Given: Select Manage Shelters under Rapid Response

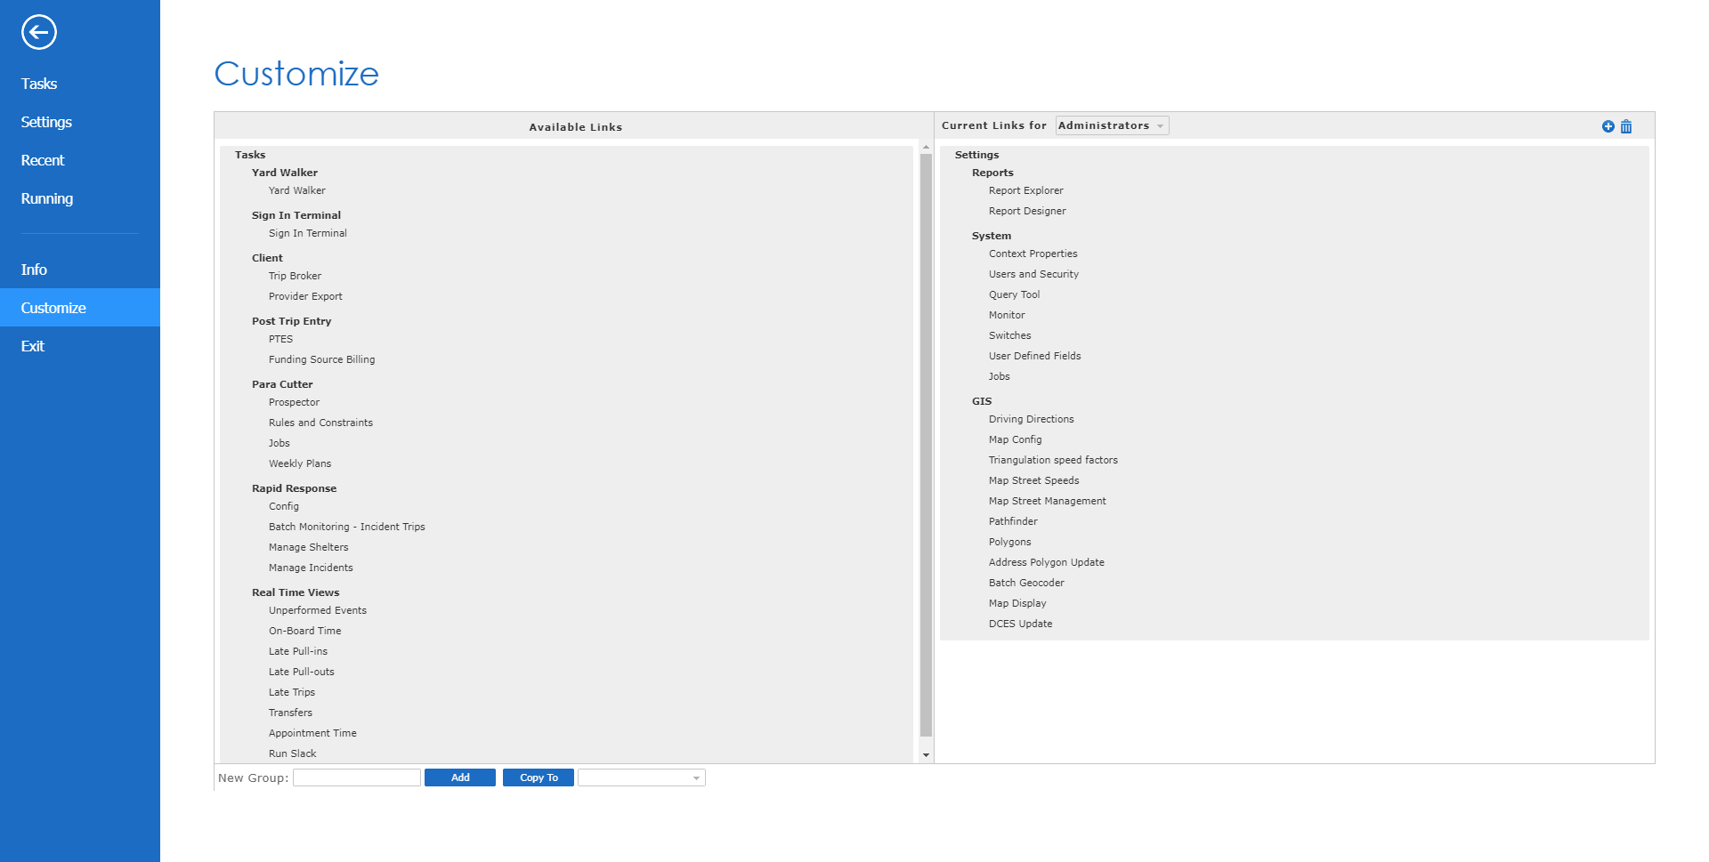Looking at the screenshot, I should (308, 546).
